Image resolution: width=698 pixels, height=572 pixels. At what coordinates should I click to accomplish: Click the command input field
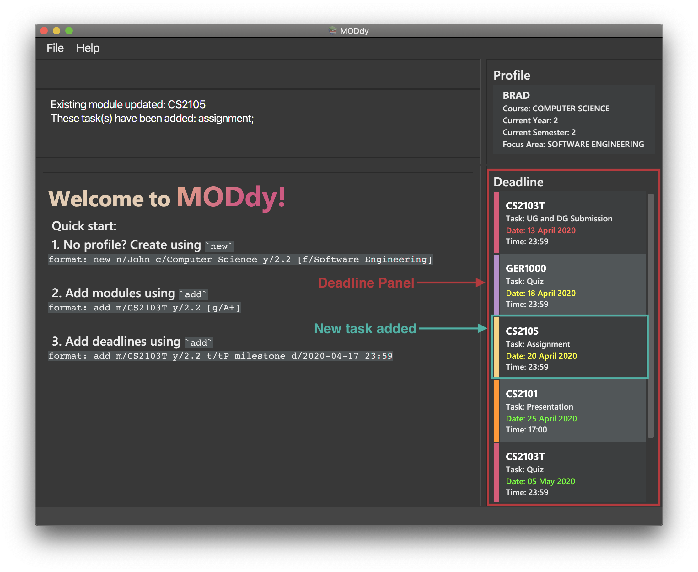point(258,74)
